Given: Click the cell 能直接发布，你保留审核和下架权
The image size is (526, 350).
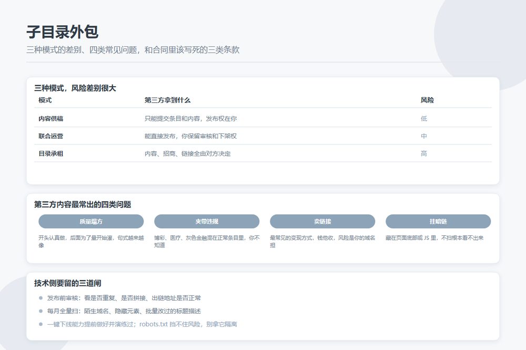Looking at the screenshot, I should point(190,136).
